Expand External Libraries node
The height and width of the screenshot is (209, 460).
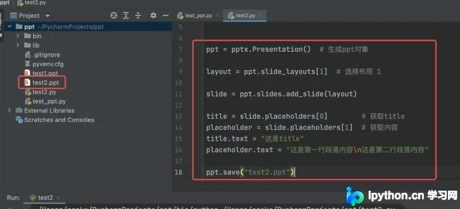9,110
